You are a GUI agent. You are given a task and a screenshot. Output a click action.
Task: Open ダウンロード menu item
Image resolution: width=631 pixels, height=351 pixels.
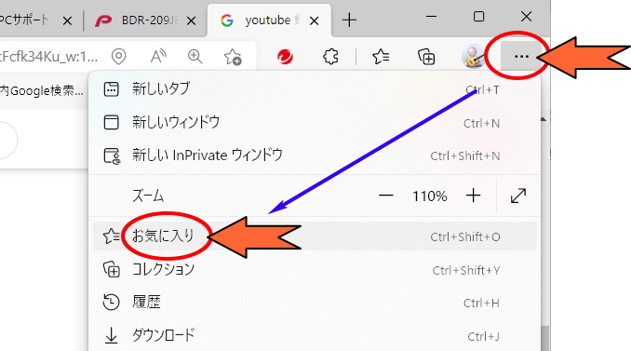pyautogui.click(x=315, y=335)
